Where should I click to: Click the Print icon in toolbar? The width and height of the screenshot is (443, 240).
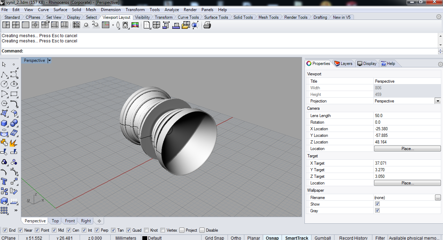tap(207, 25)
